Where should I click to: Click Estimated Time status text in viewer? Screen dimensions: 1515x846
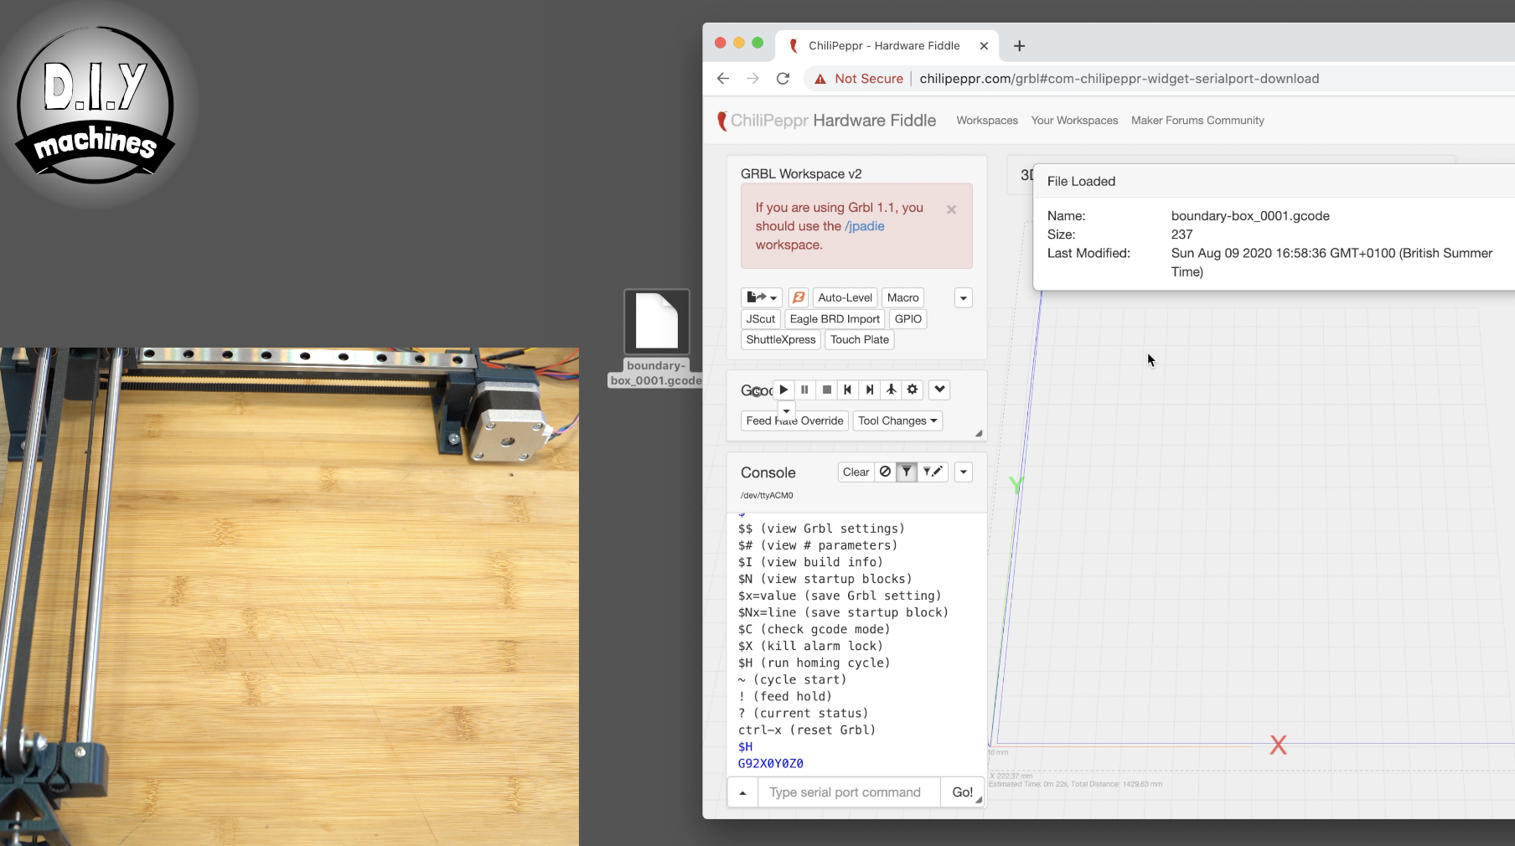coord(1075,784)
